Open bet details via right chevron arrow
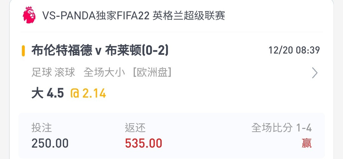The image size is (343, 159). 314,73
